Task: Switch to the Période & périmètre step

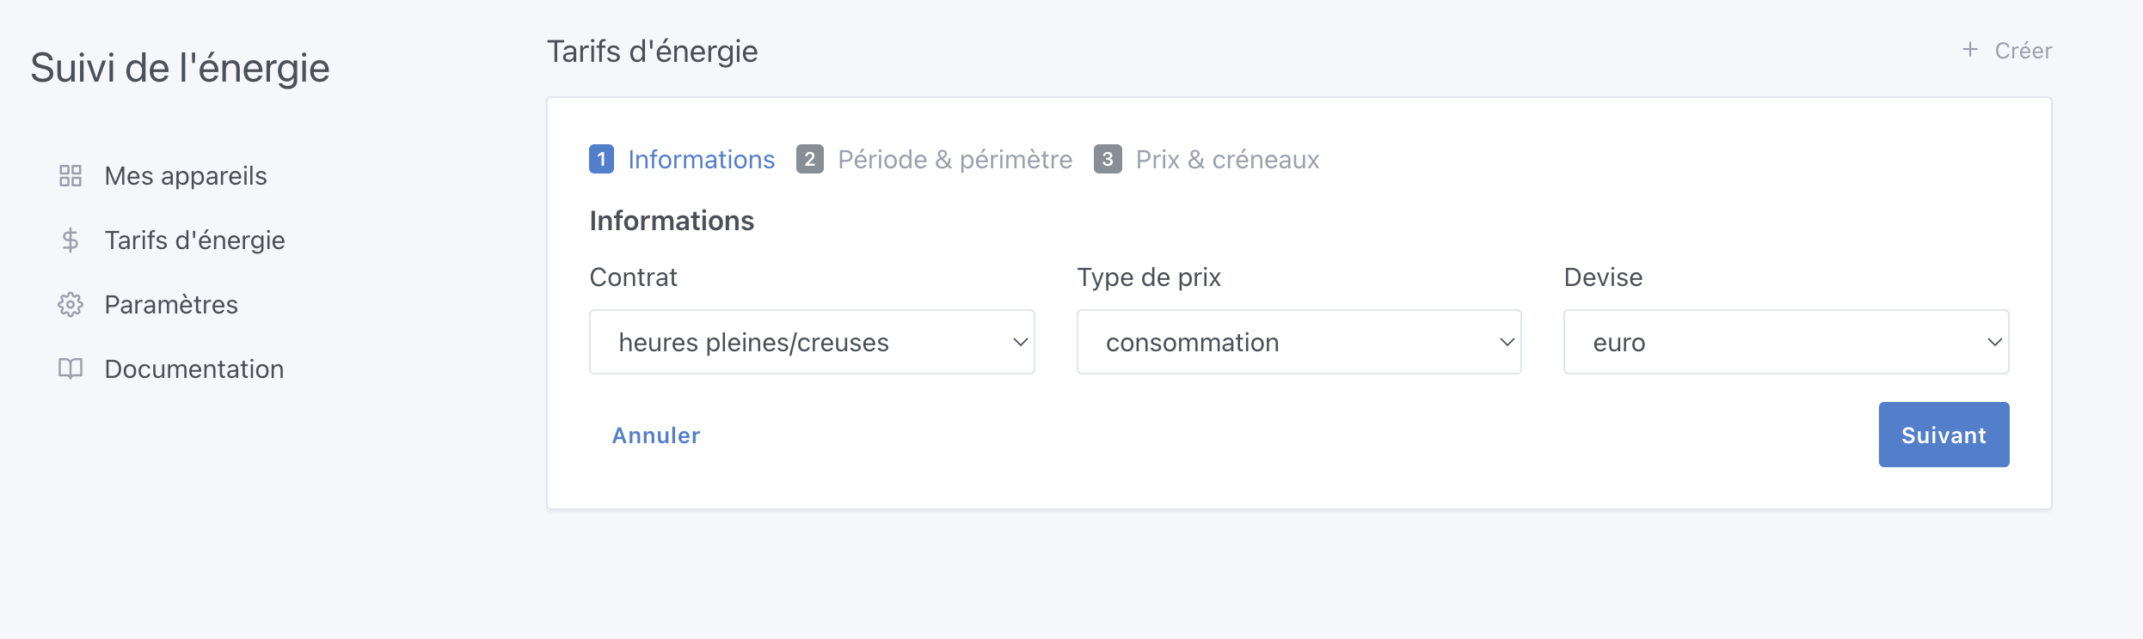Action: coord(955,159)
